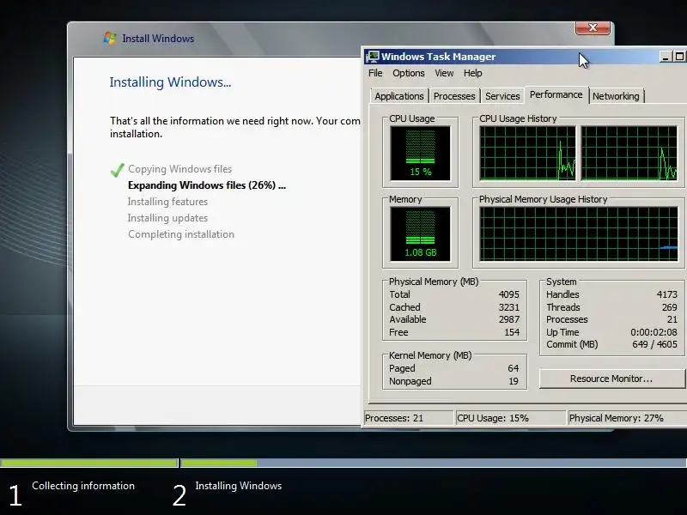Click the Free memory value 154
The width and height of the screenshot is (687, 515).
[512, 332]
